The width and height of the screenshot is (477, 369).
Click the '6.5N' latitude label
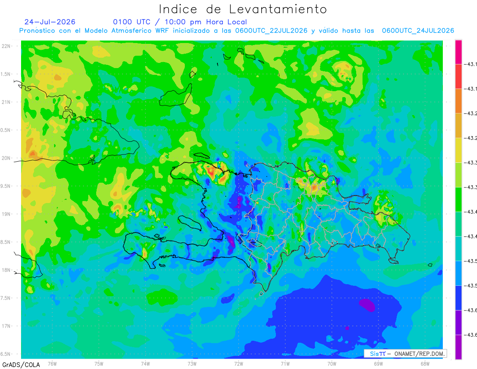pyautogui.click(x=6, y=354)
